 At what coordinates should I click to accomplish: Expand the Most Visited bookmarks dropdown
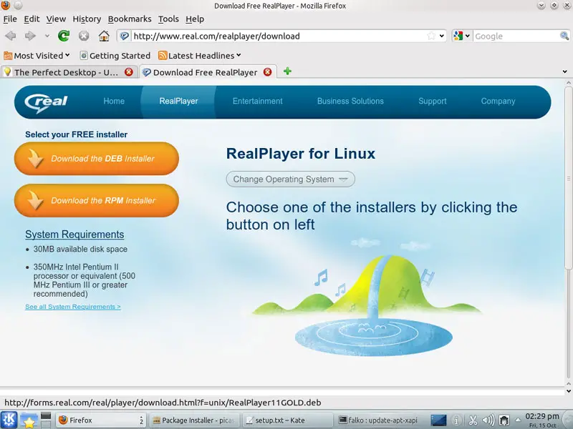[67, 55]
